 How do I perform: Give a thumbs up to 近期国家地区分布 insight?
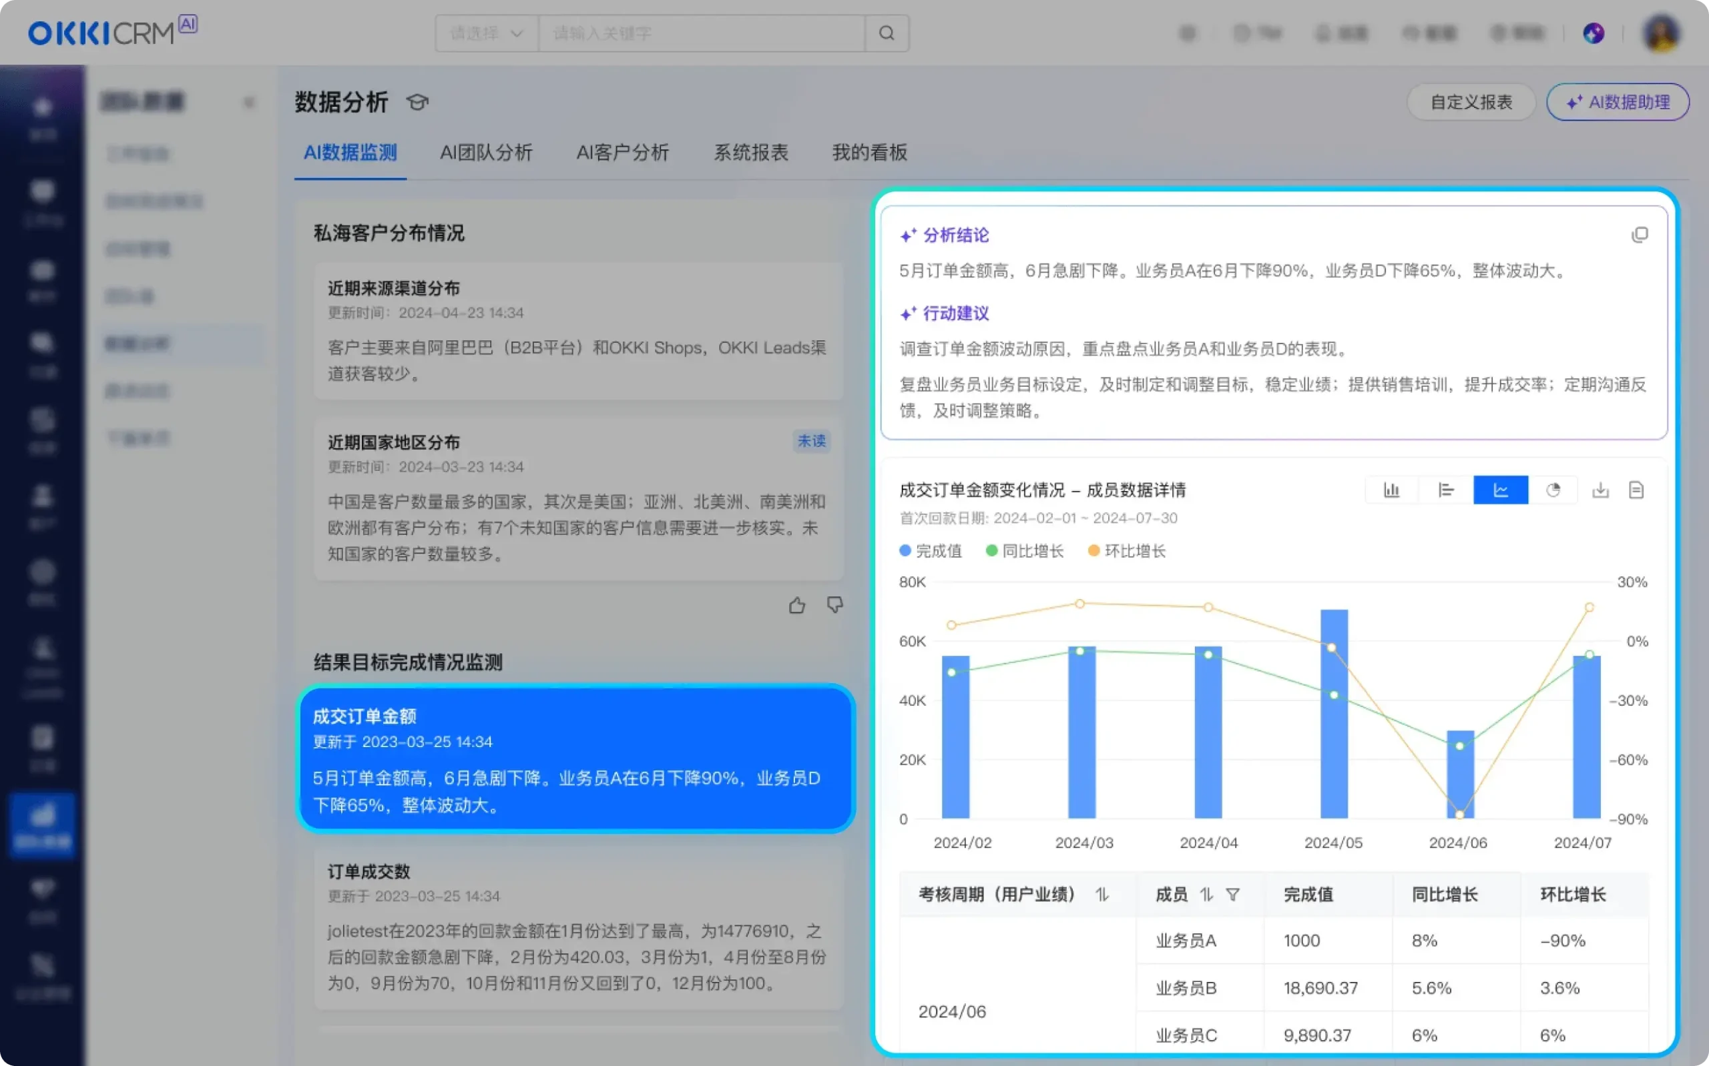(x=797, y=605)
